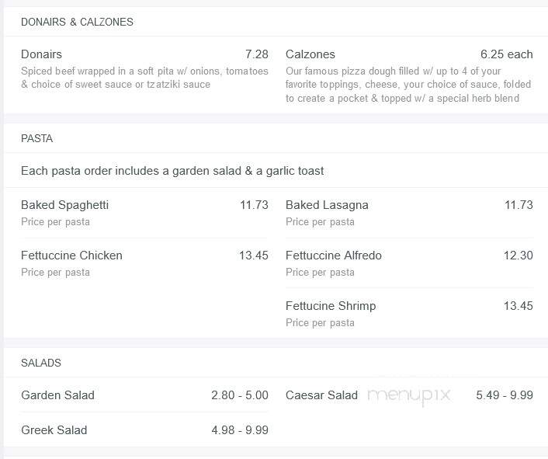This screenshot has height=459, width=548.
Task: Click the PASTA section header
Action: (x=36, y=138)
